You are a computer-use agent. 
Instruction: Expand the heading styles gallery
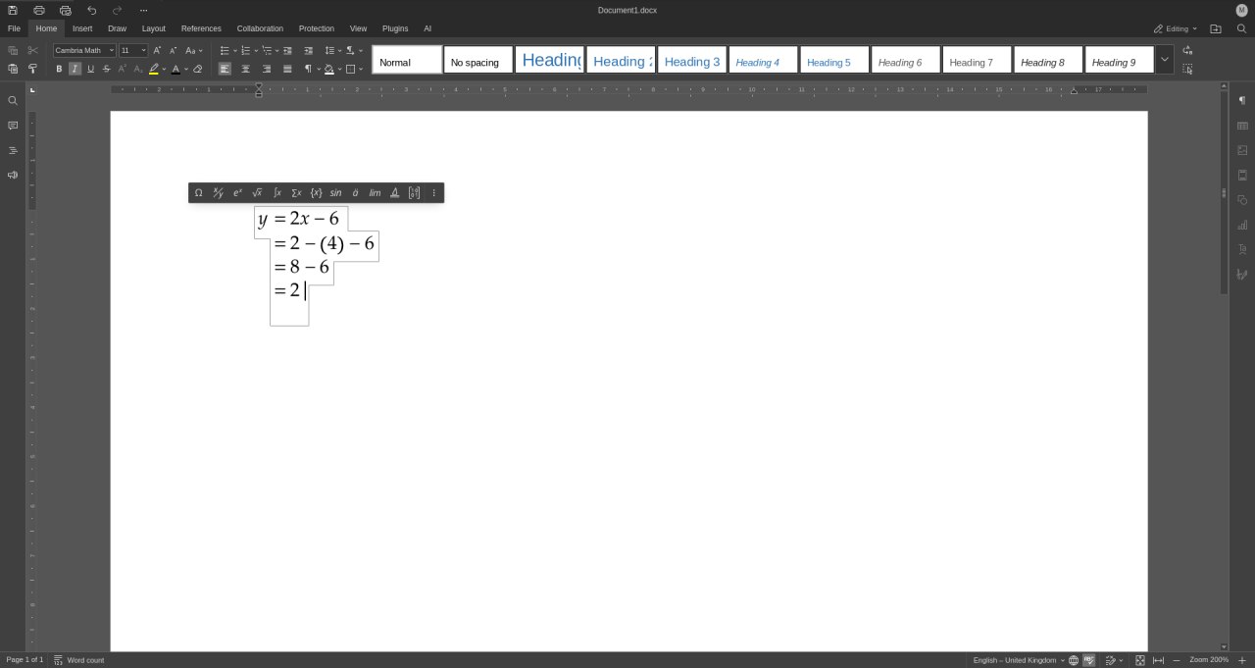pos(1164,60)
